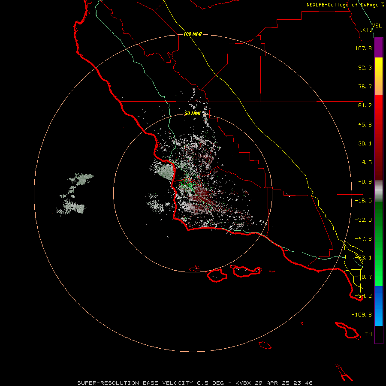
Task: Click the blue segment of color bar
Action: [x=379, y=306]
